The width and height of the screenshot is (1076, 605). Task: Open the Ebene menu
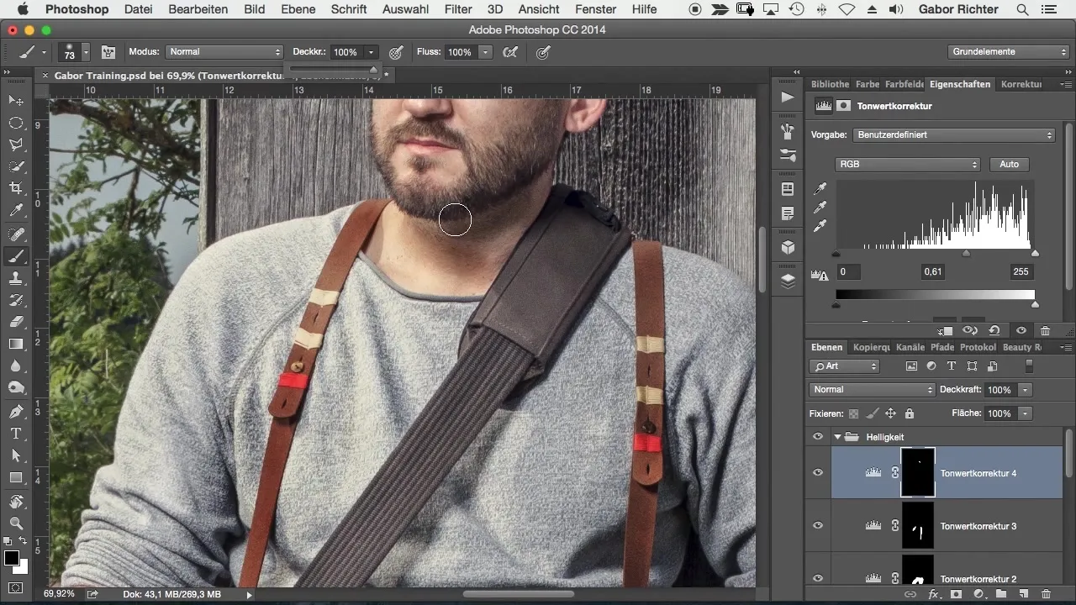[x=298, y=9]
